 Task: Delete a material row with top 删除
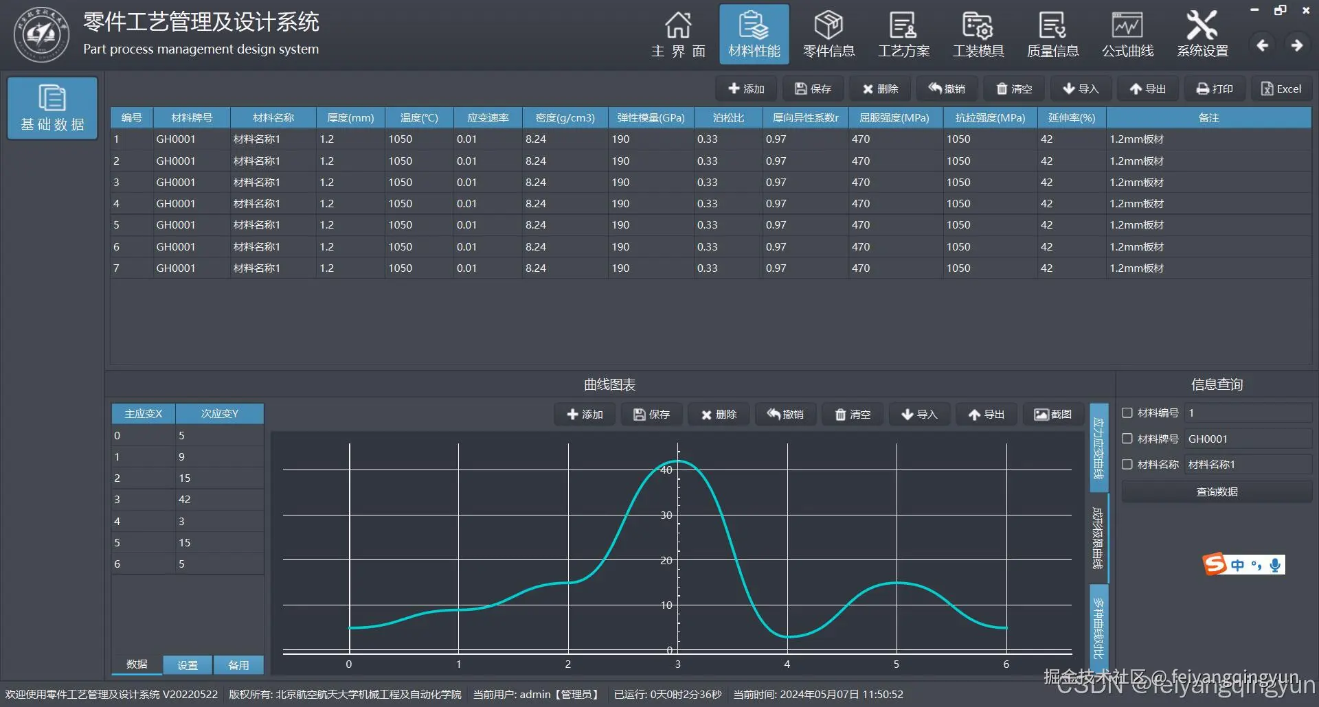[x=880, y=89]
